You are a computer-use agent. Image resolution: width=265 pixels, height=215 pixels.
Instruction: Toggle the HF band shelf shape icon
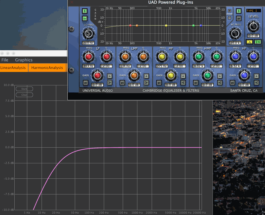[256, 83]
